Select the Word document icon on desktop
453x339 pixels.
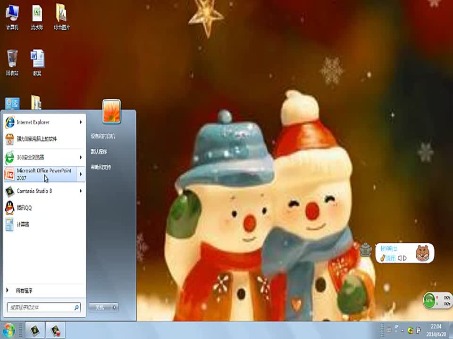pyautogui.click(x=37, y=62)
